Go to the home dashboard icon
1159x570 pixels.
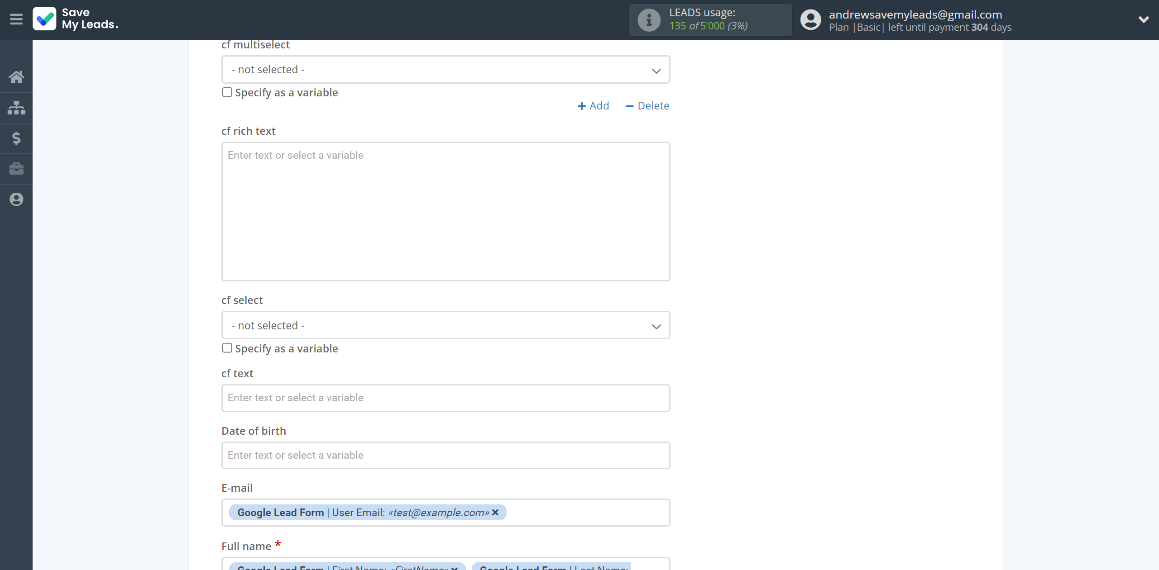point(16,77)
